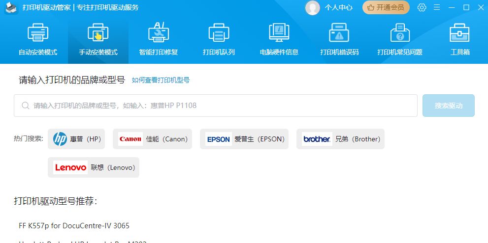
Task: Focus the printer brand search field
Action: (217, 106)
